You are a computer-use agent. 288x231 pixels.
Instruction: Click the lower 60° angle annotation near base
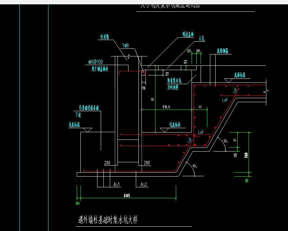(x=195, y=166)
